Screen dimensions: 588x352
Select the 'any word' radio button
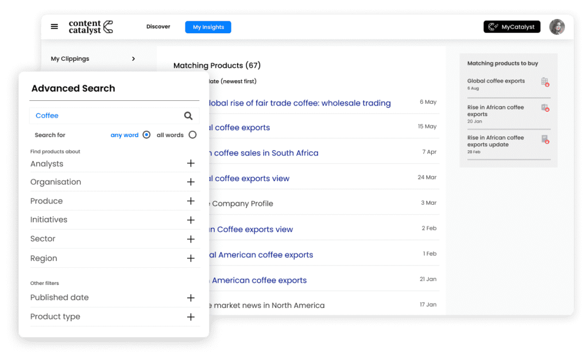tap(146, 134)
